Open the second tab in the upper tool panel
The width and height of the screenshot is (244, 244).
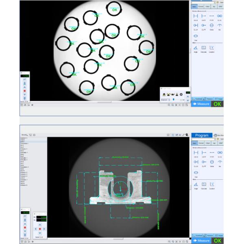tap(201, 7)
